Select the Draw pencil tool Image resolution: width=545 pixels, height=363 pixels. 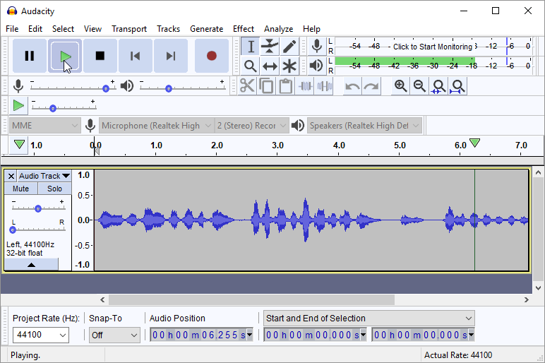[x=289, y=47]
